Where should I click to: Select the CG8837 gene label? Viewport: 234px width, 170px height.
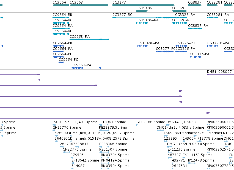click(x=195, y=2)
